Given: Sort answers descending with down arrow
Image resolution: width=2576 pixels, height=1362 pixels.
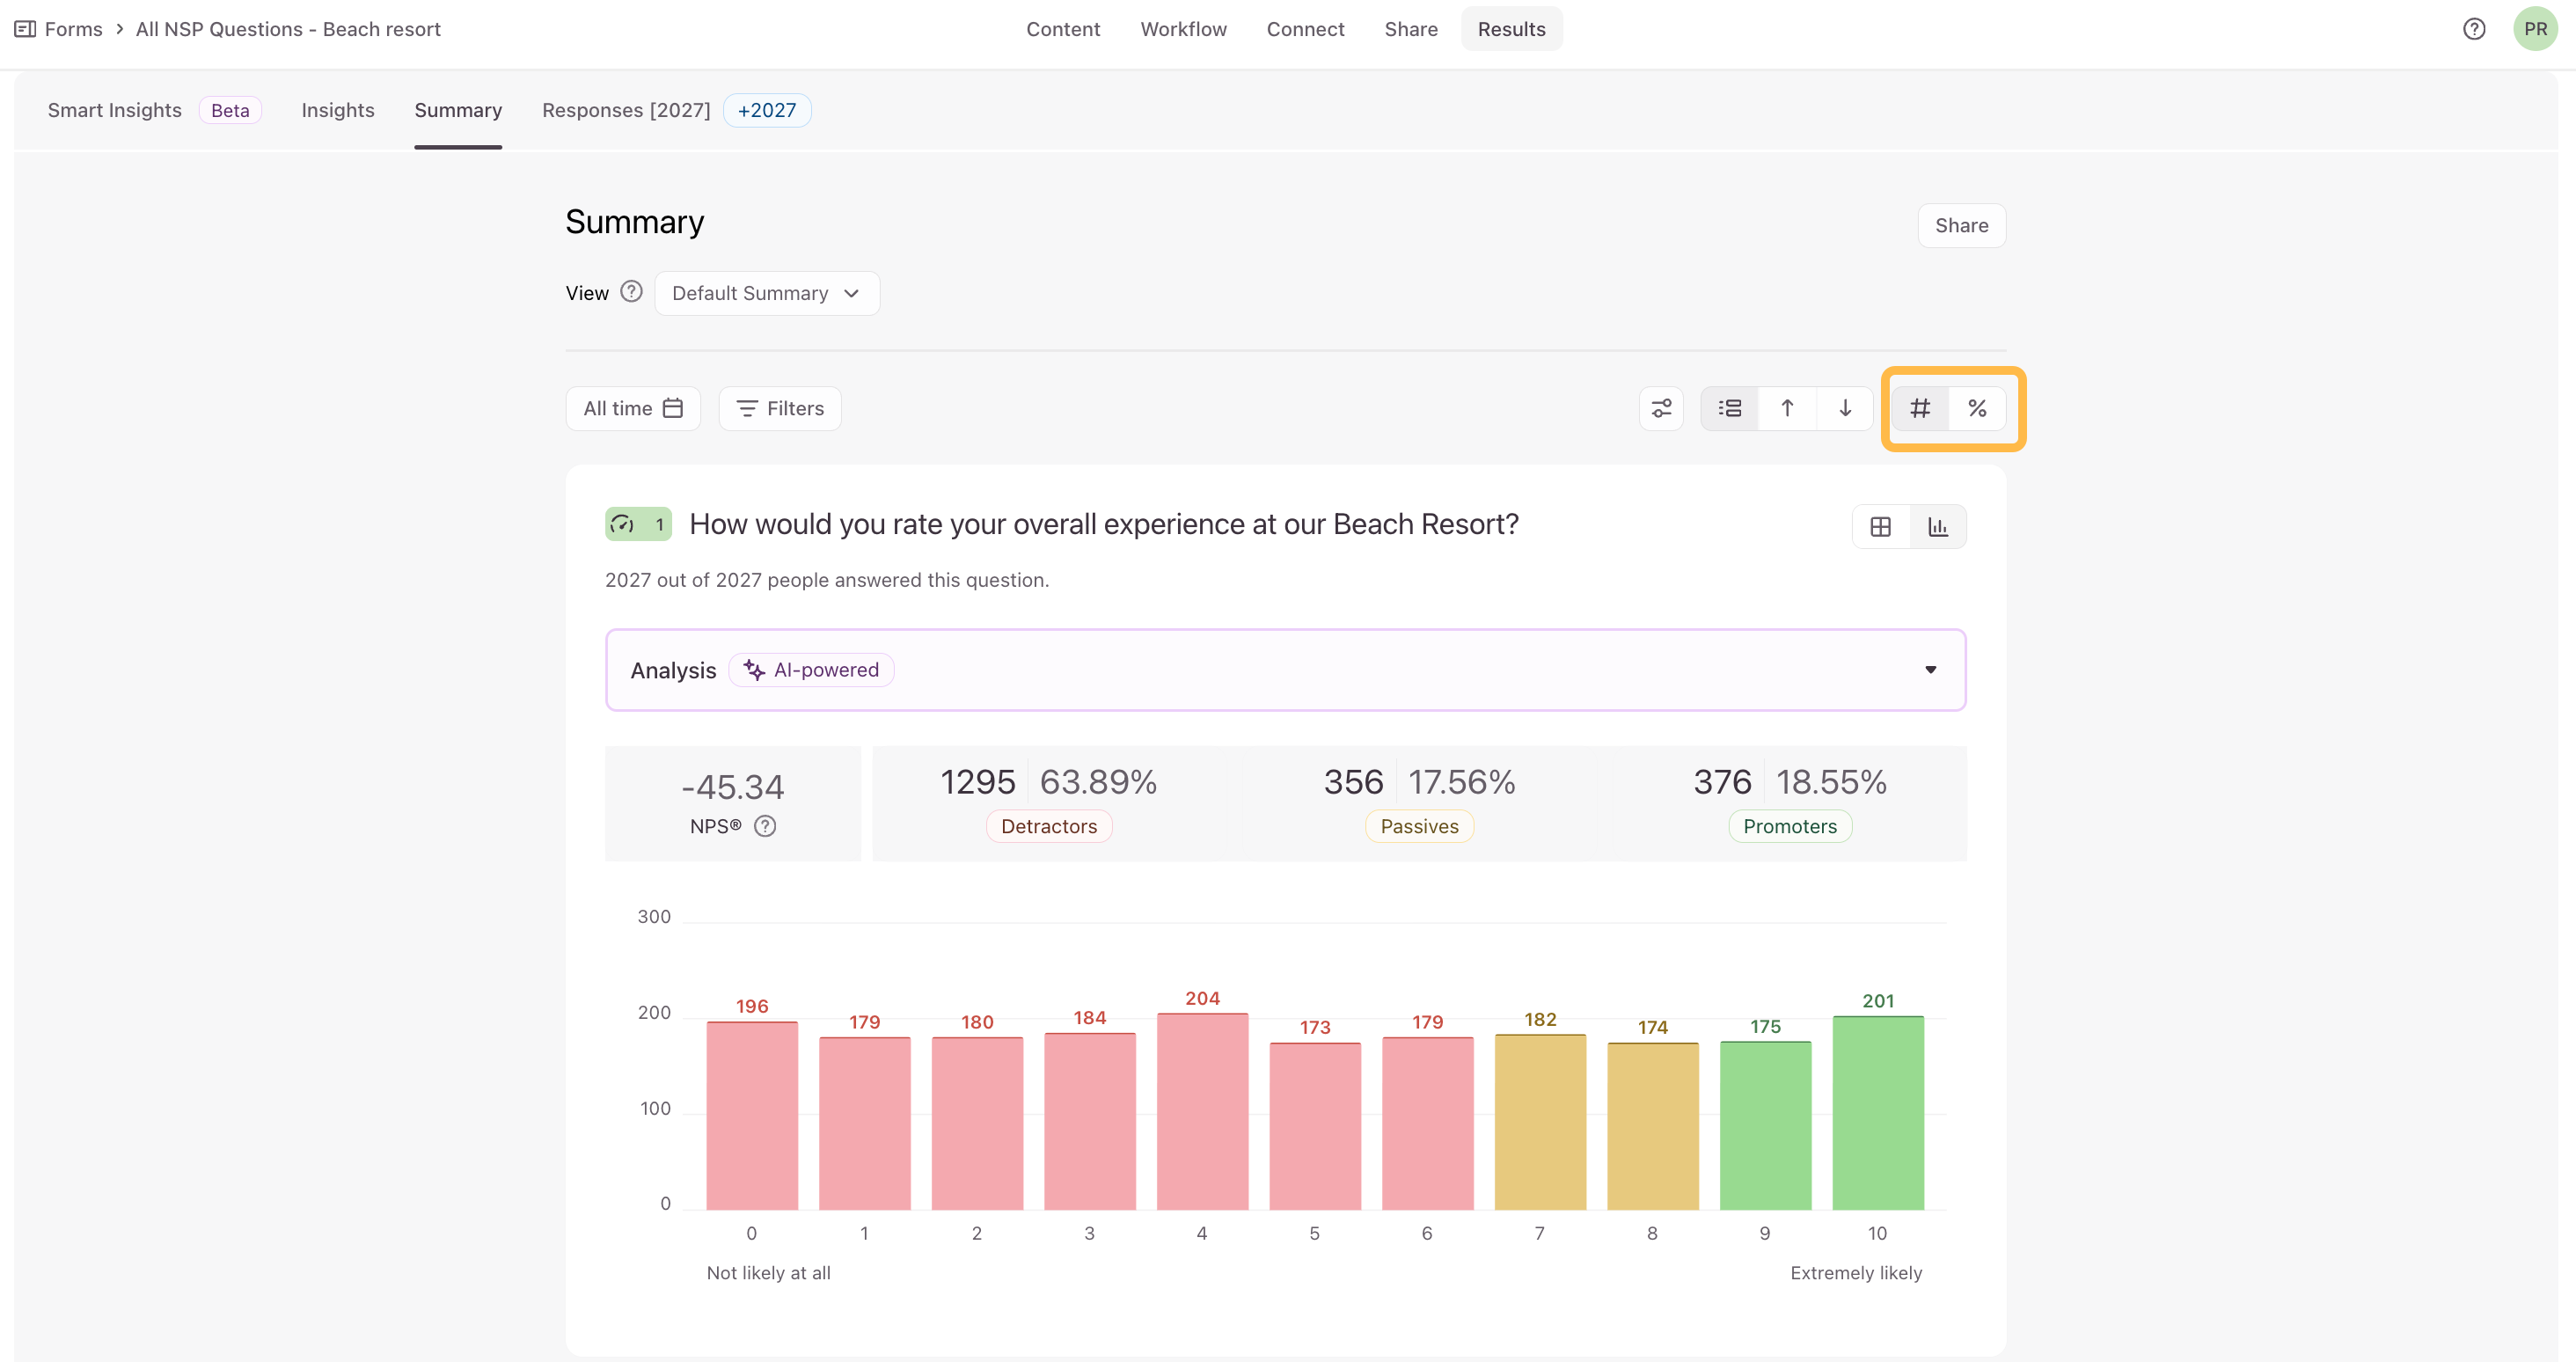Looking at the screenshot, I should click(1845, 408).
